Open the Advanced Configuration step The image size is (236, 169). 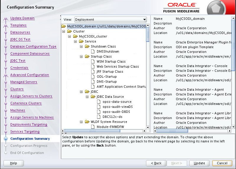[x=29, y=75]
